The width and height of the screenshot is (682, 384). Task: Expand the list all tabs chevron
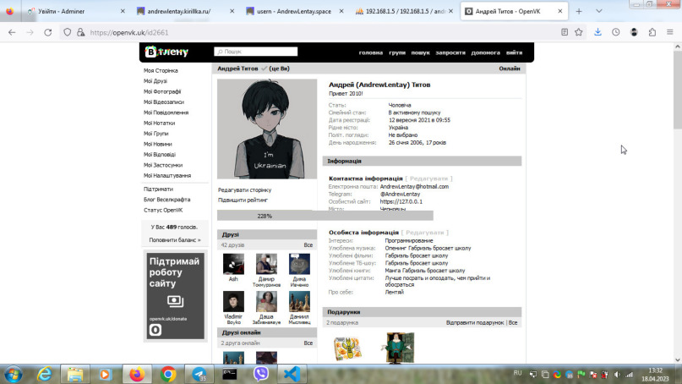click(x=599, y=11)
